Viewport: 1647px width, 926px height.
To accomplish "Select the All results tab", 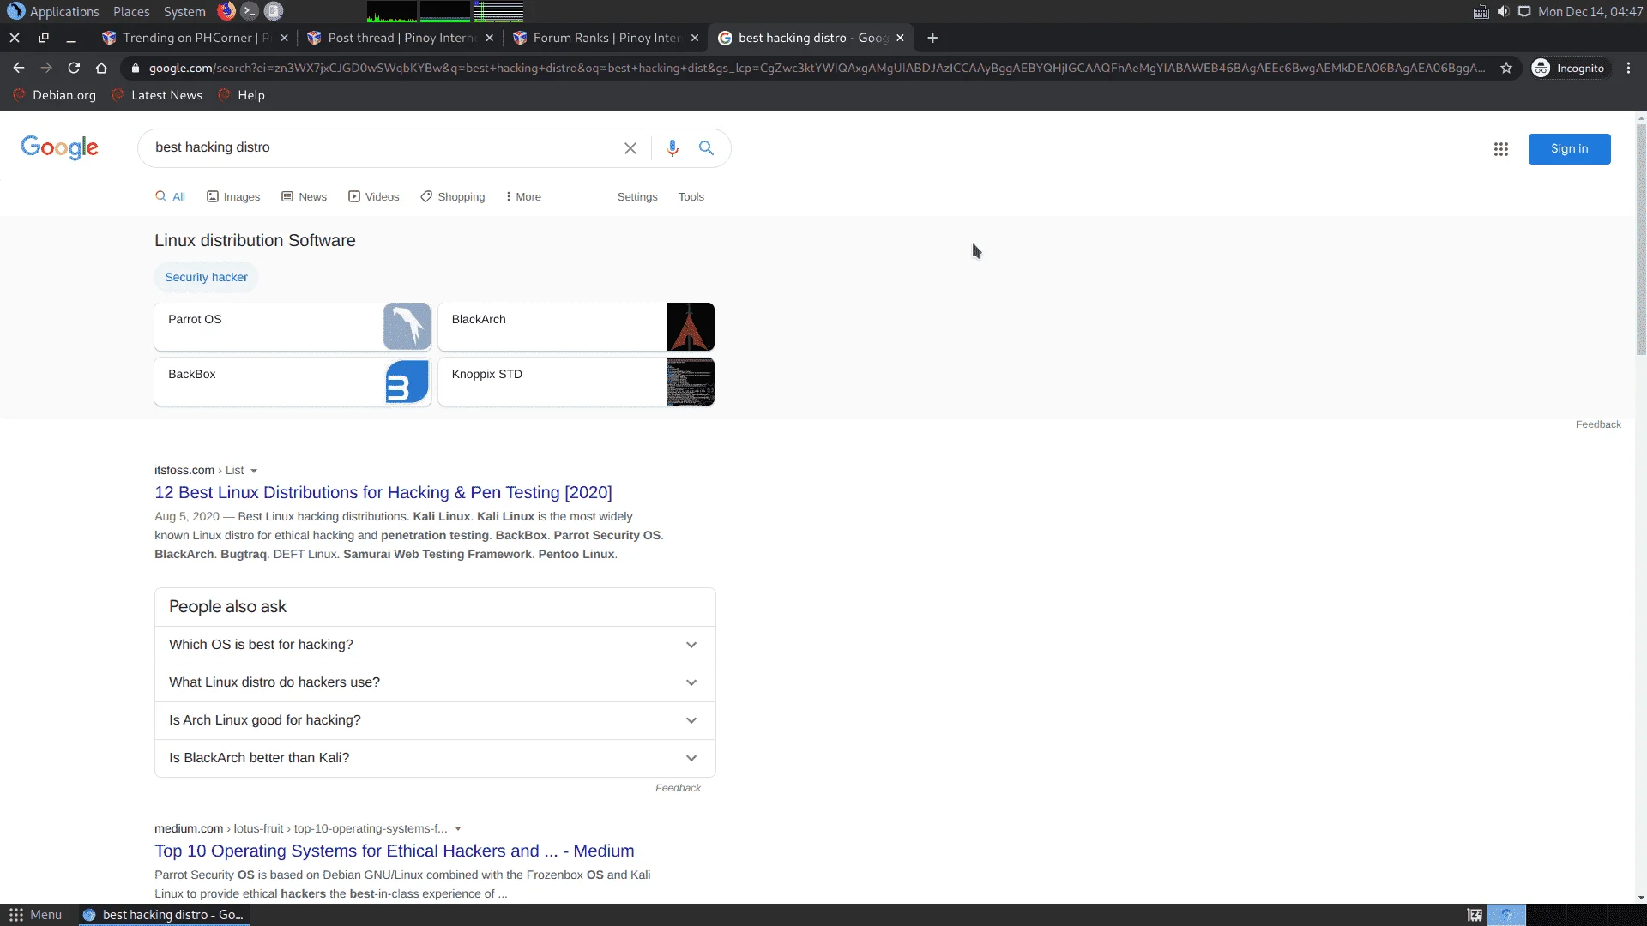I will (170, 196).
